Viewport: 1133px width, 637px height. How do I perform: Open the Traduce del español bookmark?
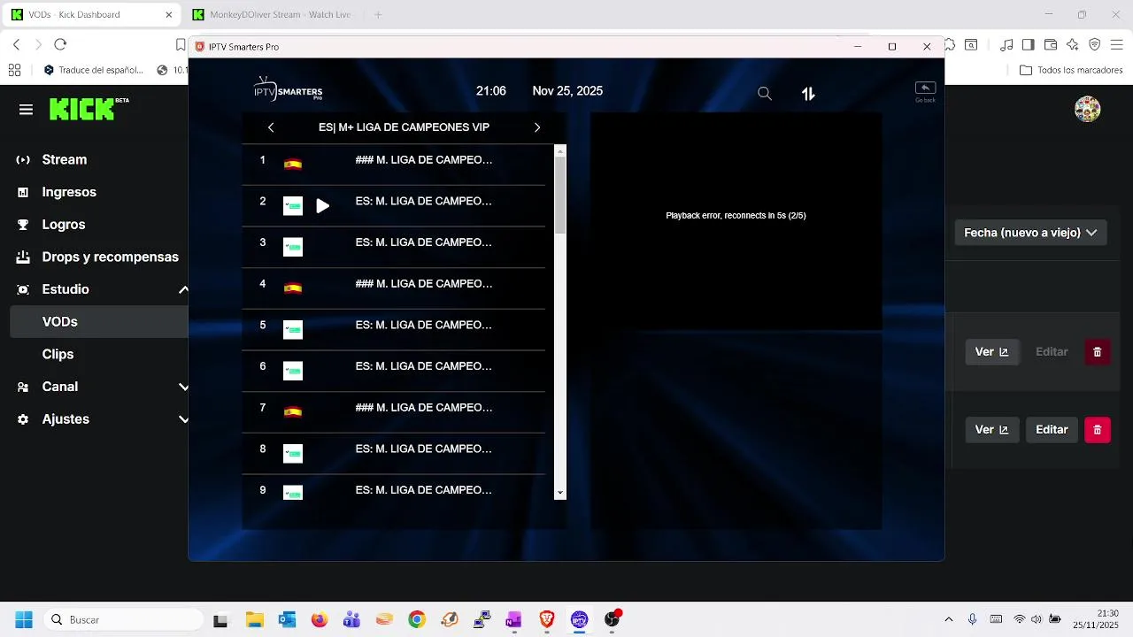point(93,70)
